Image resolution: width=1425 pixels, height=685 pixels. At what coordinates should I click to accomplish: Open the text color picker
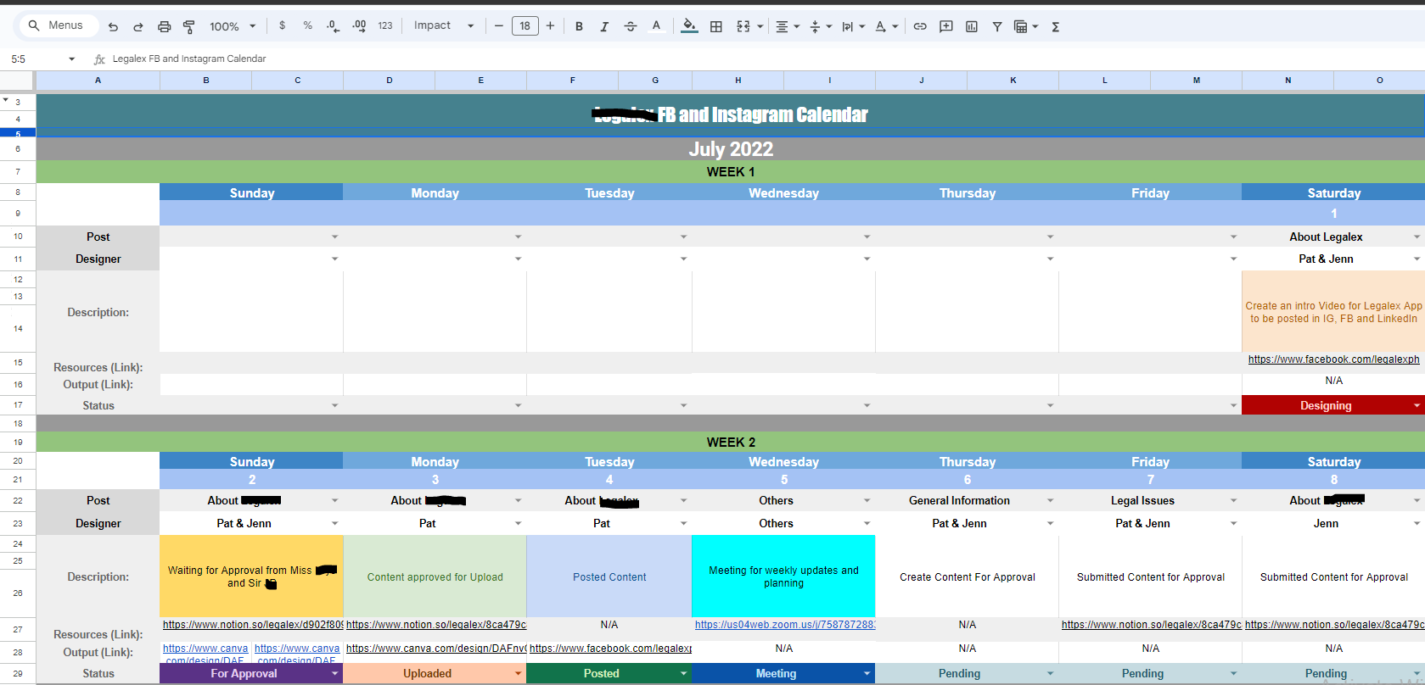(656, 26)
